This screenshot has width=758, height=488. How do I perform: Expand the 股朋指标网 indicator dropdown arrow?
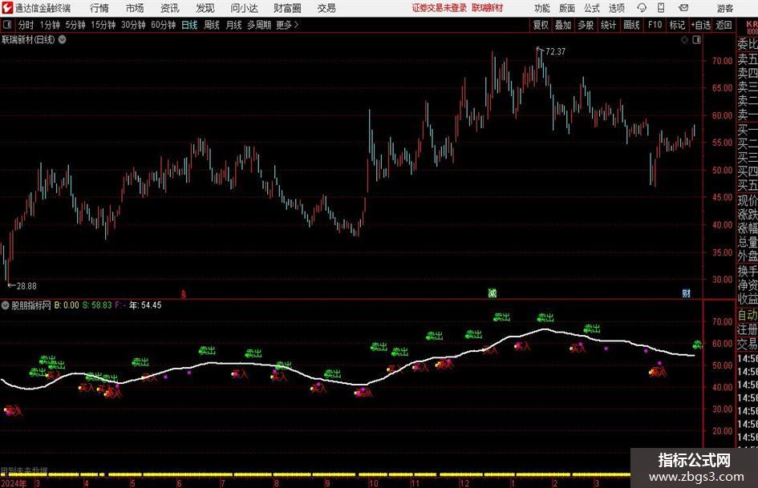pyautogui.click(x=6, y=305)
